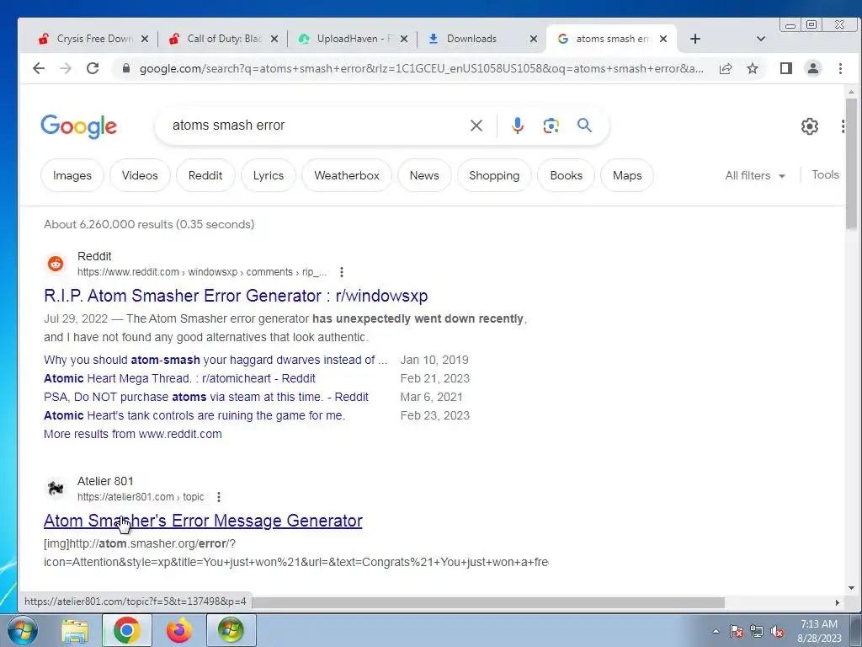Open Windows Explorer from the taskbar
Screen dimensions: 862x647
[x=75, y=630]
